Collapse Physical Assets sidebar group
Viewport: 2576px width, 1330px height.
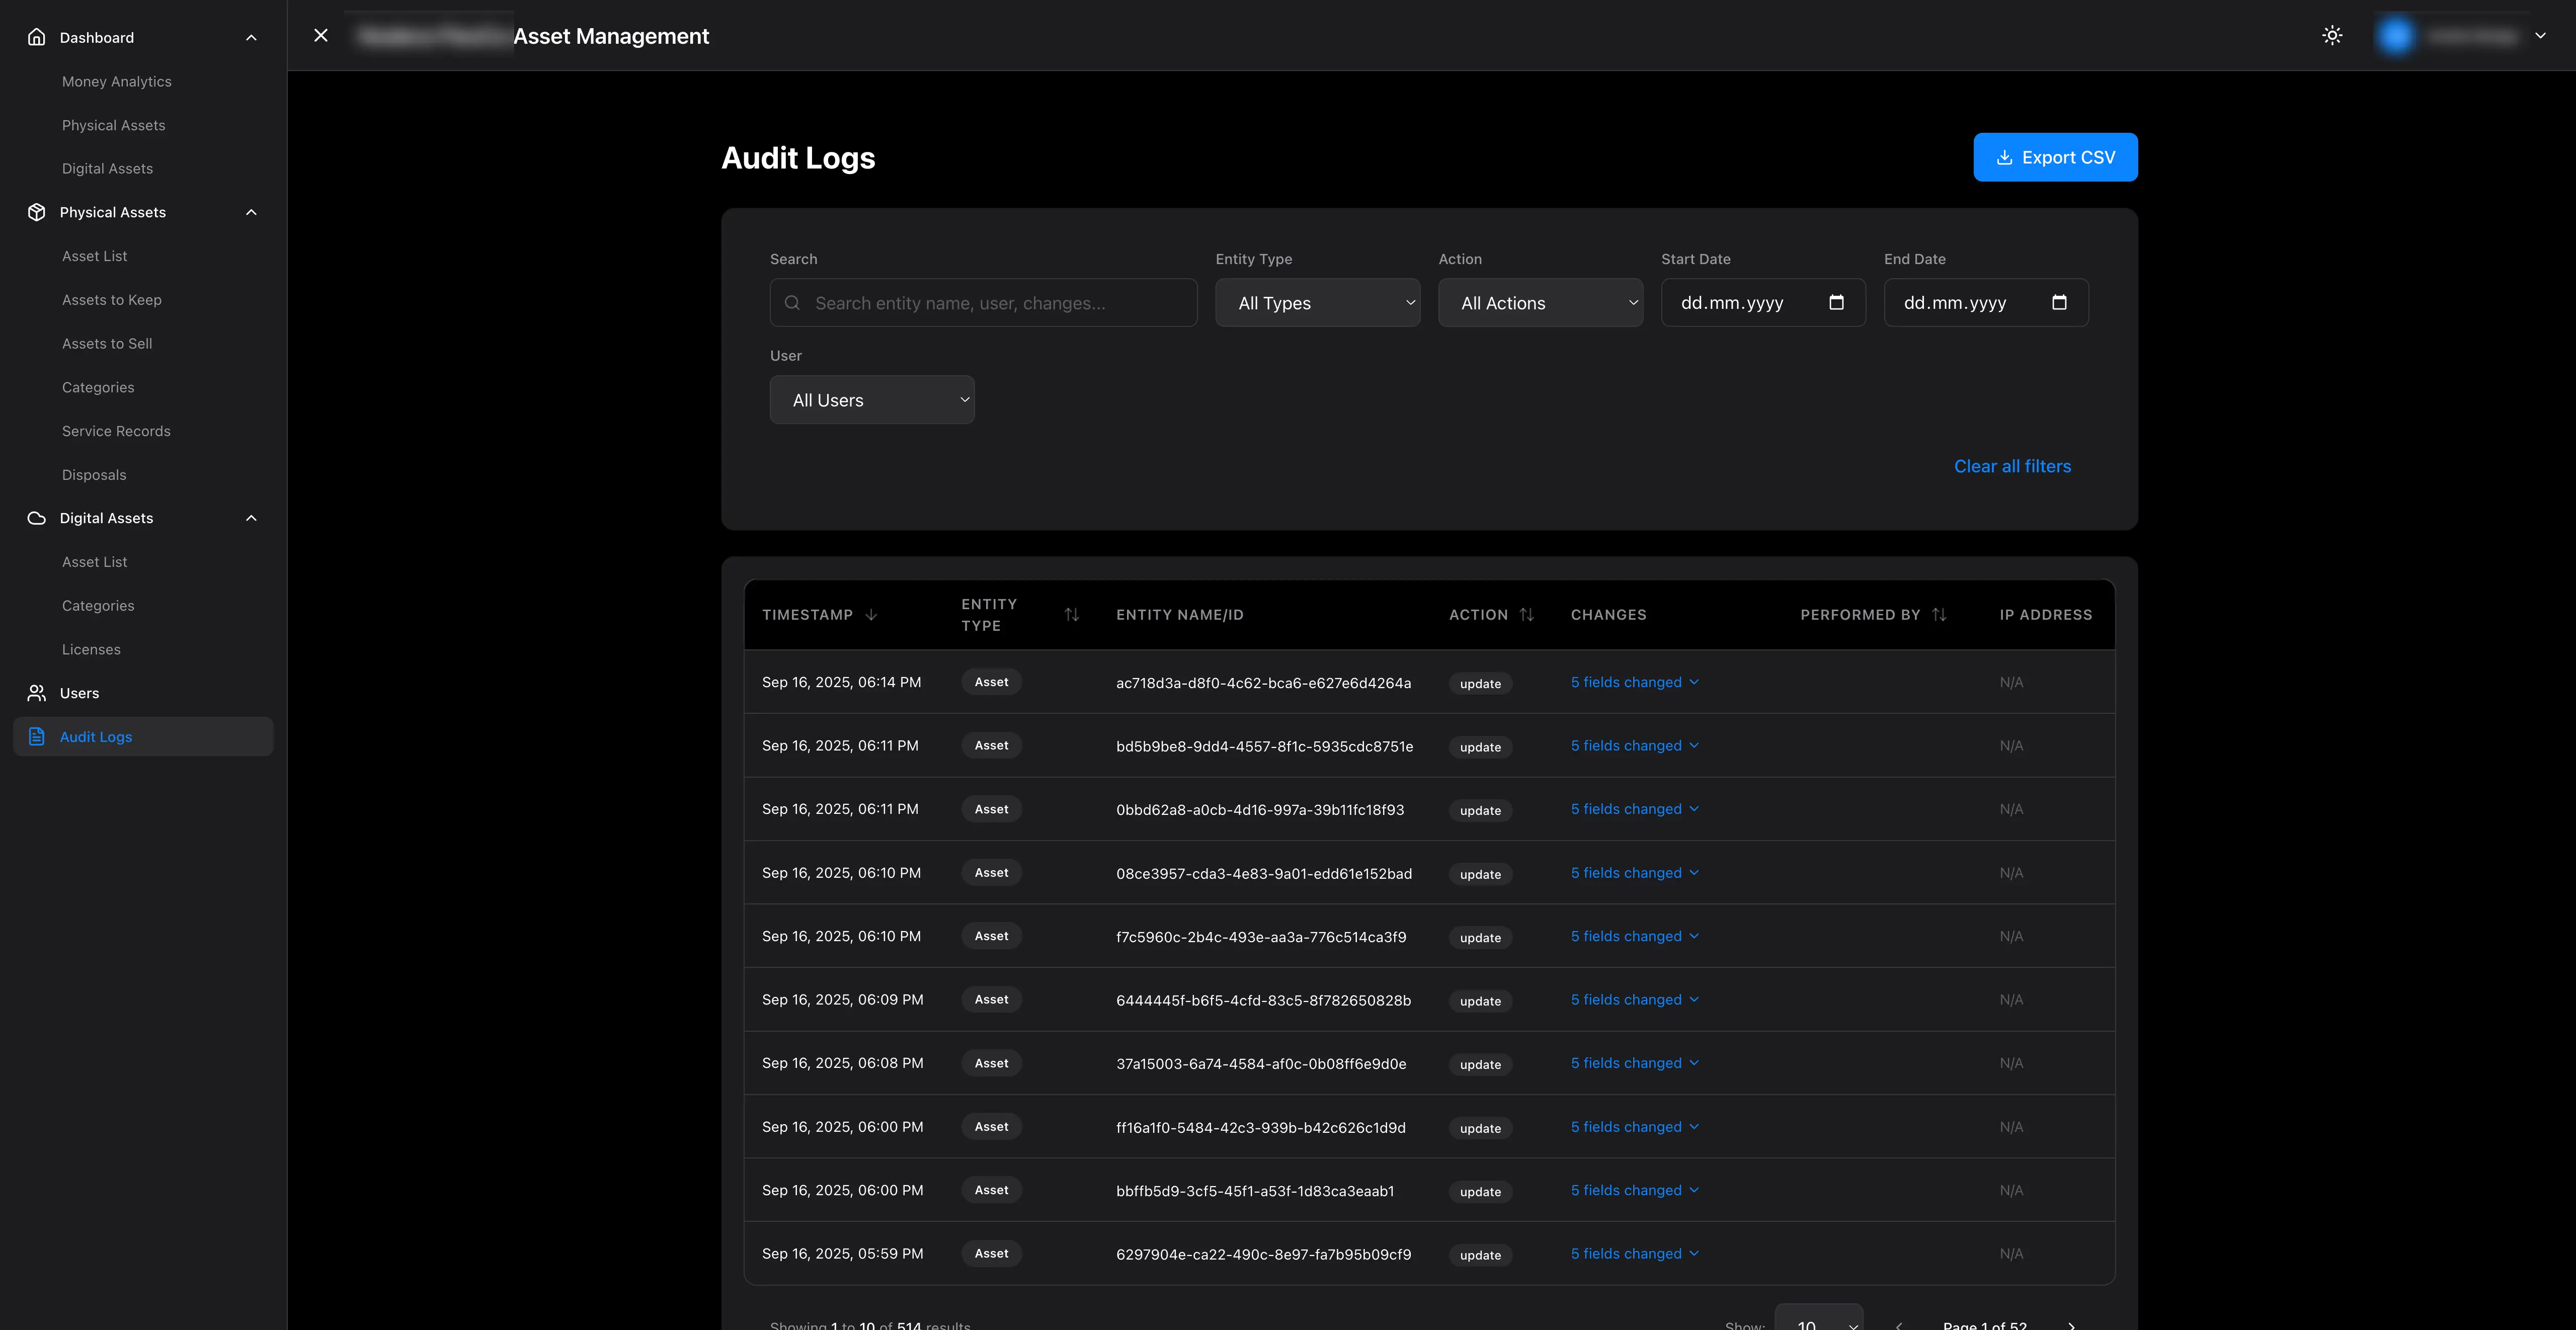251,212
